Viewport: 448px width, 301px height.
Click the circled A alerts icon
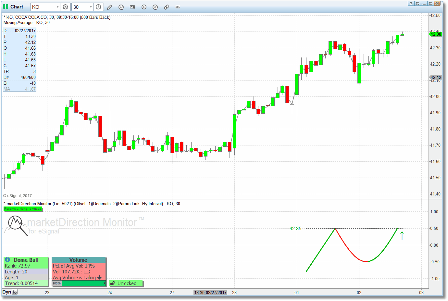point(155,7)
